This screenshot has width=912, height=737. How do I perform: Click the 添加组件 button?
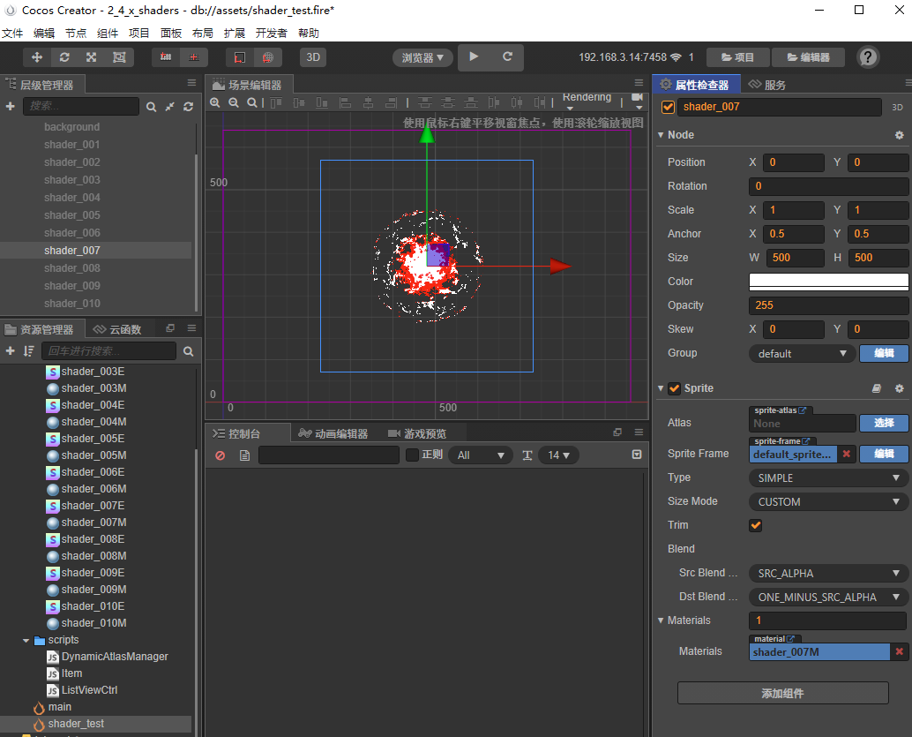(x=782, y=692)
